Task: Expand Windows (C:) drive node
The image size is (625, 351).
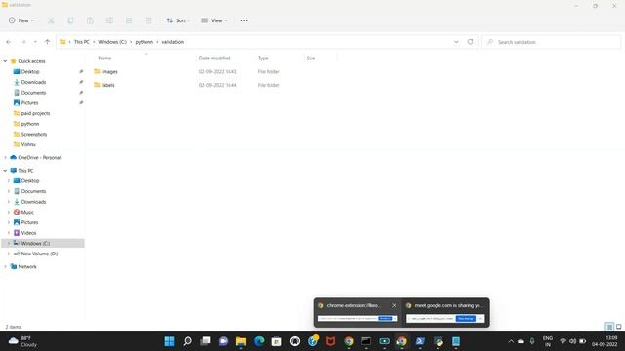Action: tap(9, 243)
